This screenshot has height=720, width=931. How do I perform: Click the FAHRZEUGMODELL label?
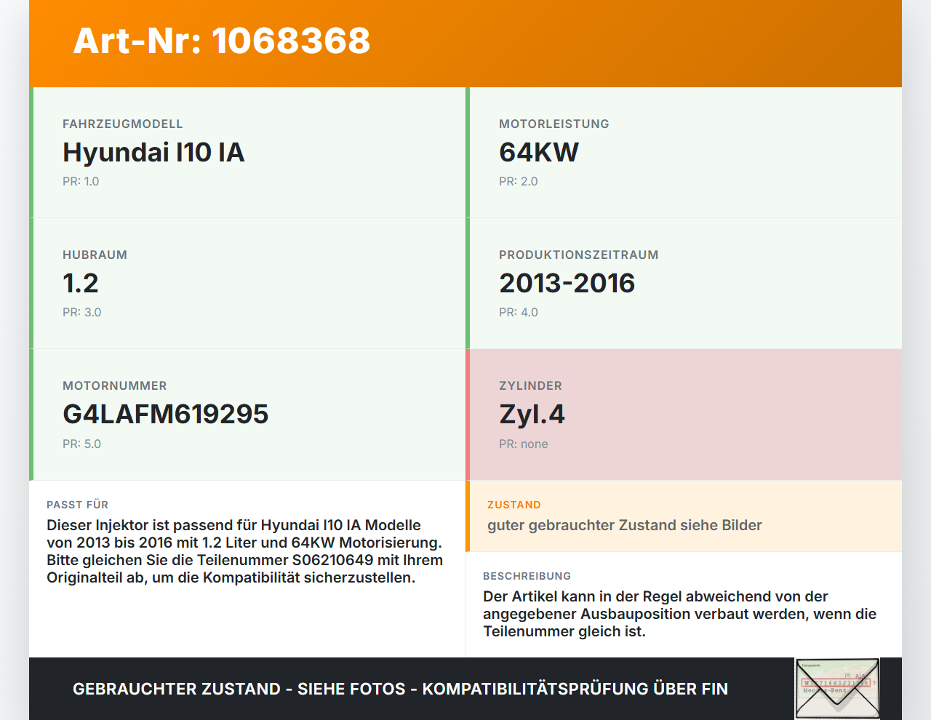pyautogui.click(x=123, y=124)
